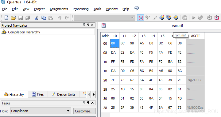Show previous navigator tabs with left arrow
The image size is (221, 117).
[x=89, y=94]
